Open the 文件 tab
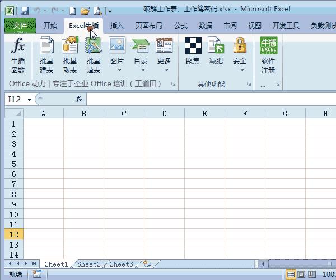 [20, 26]
